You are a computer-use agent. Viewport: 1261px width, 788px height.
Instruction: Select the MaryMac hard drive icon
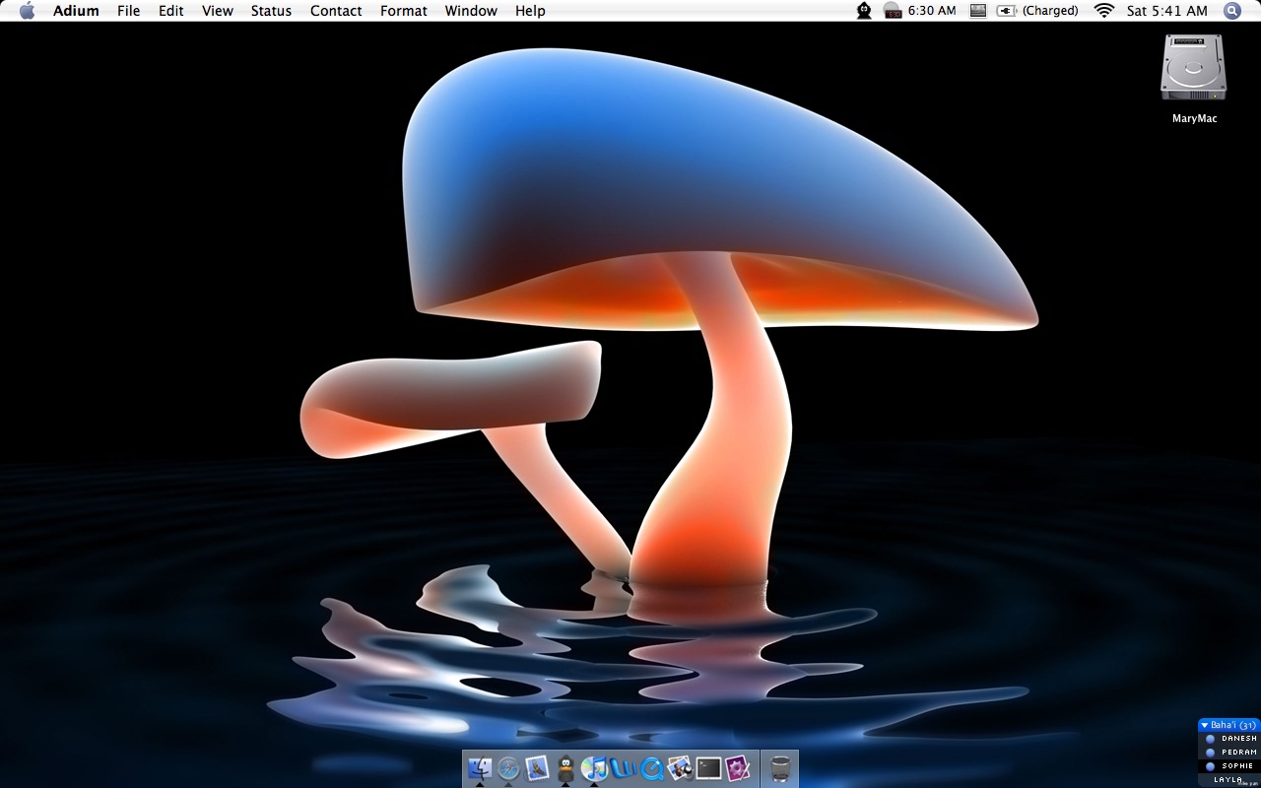[x=1194, y=68]
